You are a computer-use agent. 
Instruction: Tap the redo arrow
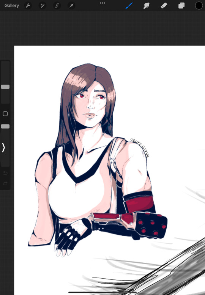click(5, 183)
